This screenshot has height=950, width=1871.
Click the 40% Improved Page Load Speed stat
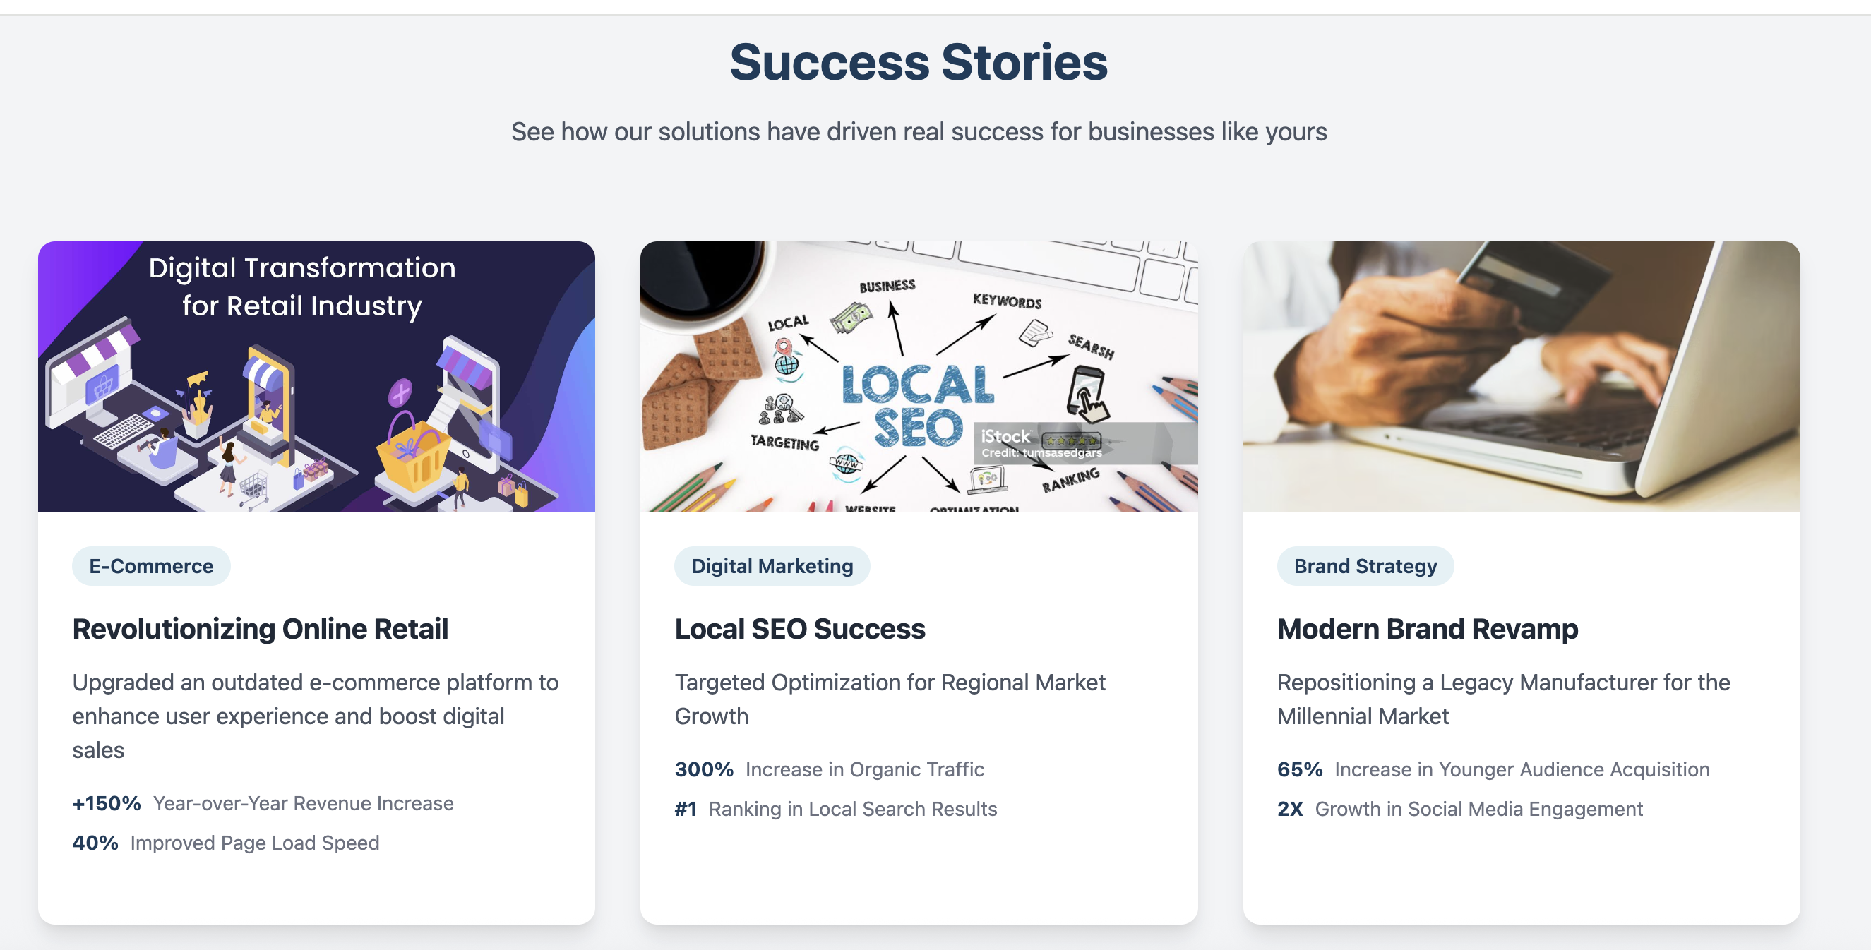coord(225,843)
